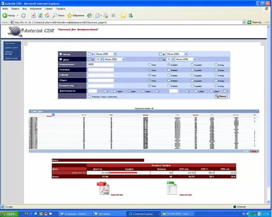Export the report via CSV spreadsheet icon

point(172,188)
